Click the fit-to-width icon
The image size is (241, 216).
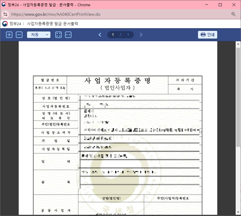pos(68,35)
